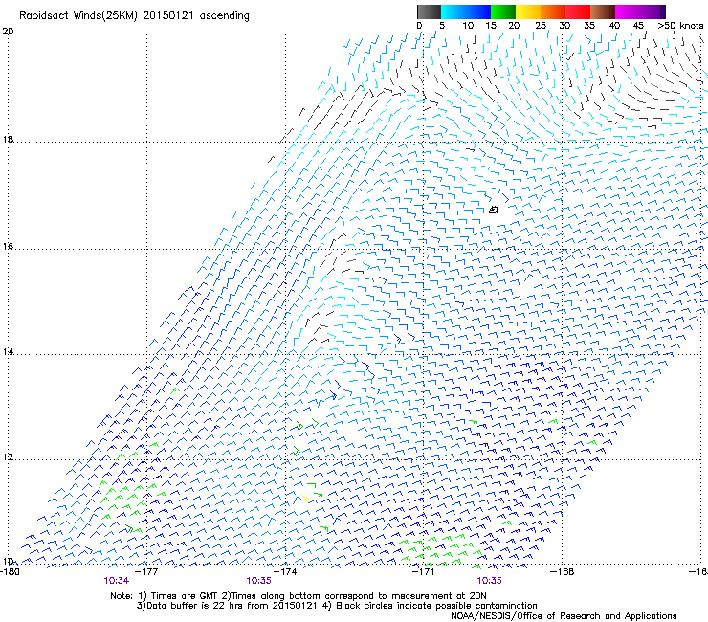The width and height of the screenshot is (708, 622).
Task: Click the magenta 40-45 knots color swatch
Action: 628,11
